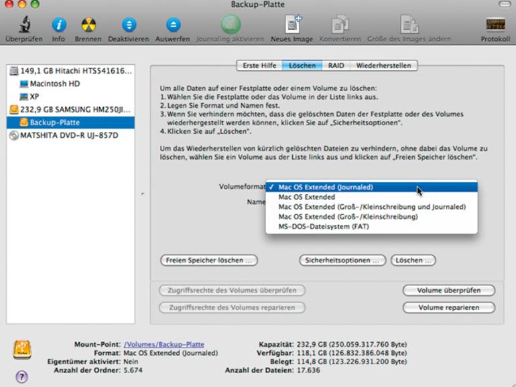The height and width of the screenshot is (387, 516).
Task: Click the Journaling aktivieren icon
Action: click(231, 24)
